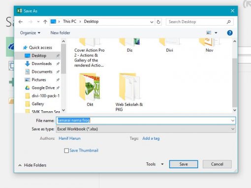Select the Cover Action Pro 2 folder
The height and width of the screenshot is (188, 251).
pyautogui.click(x=90, y=53)
